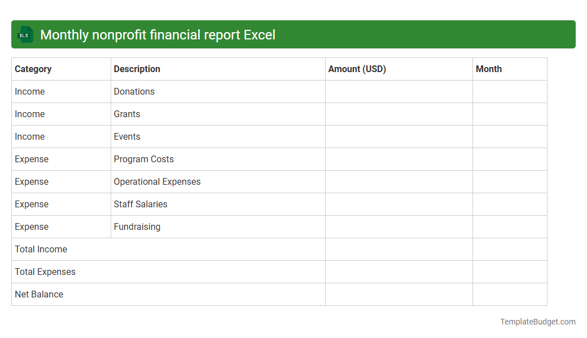Image resolution: width=587 pixels, height=338 pixels.
Task: Select the Total Income row
Action: click(41, 249)
